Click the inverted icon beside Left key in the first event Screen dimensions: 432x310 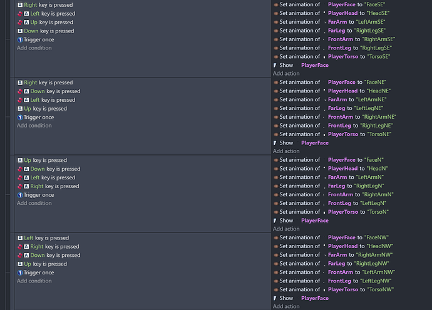coord(19,14)
